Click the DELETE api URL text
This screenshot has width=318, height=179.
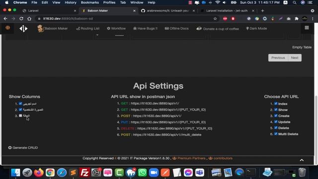click(x=174, y=128)
